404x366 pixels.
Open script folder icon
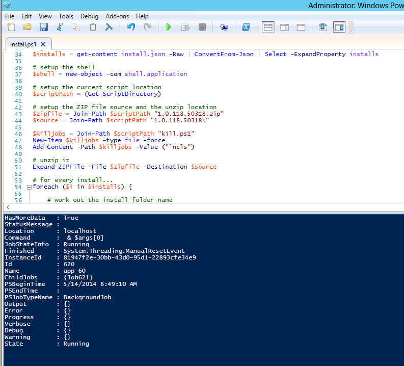coord(28,27)
